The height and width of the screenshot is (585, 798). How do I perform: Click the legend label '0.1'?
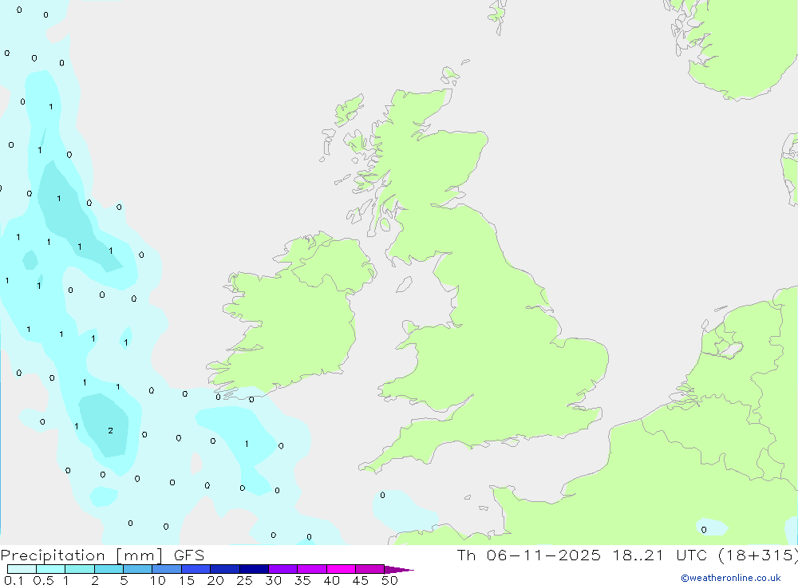14,580
